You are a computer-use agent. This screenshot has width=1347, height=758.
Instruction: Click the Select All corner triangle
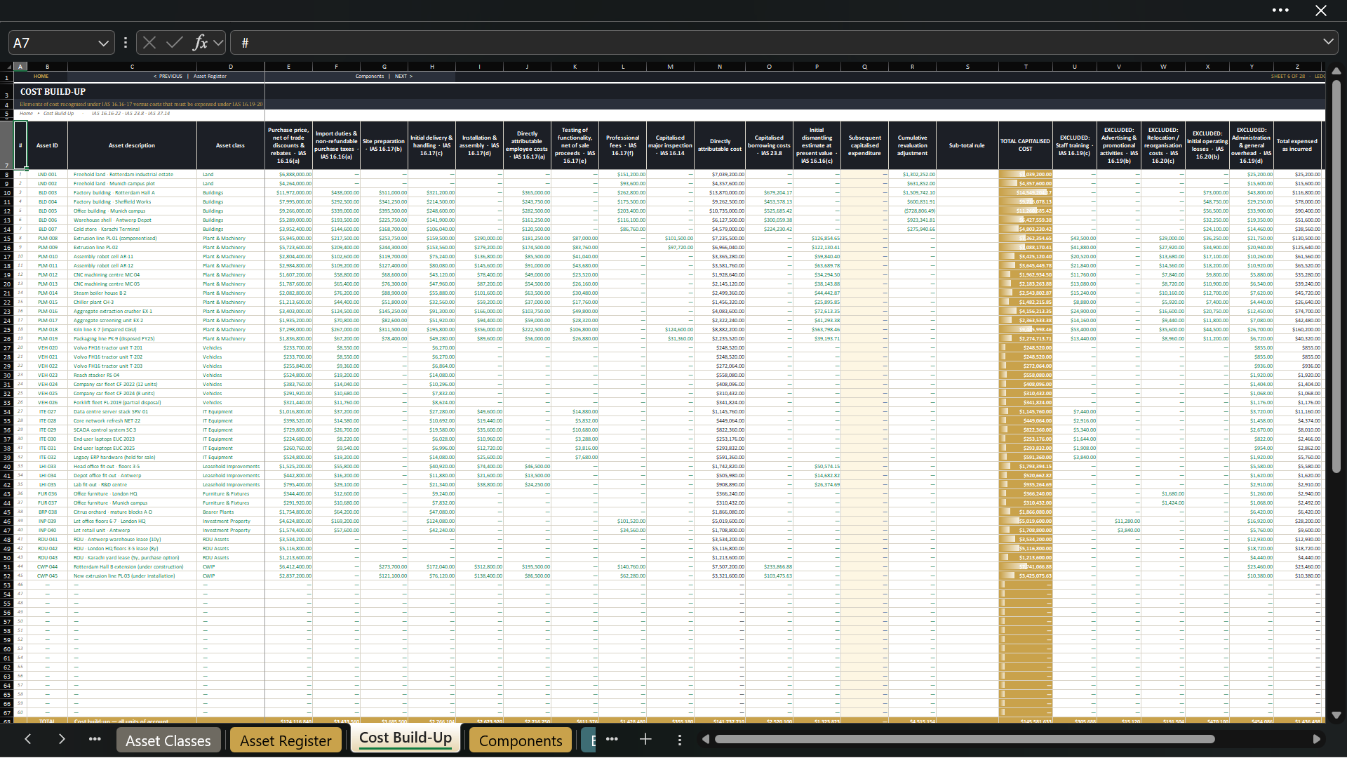point(8,67)
